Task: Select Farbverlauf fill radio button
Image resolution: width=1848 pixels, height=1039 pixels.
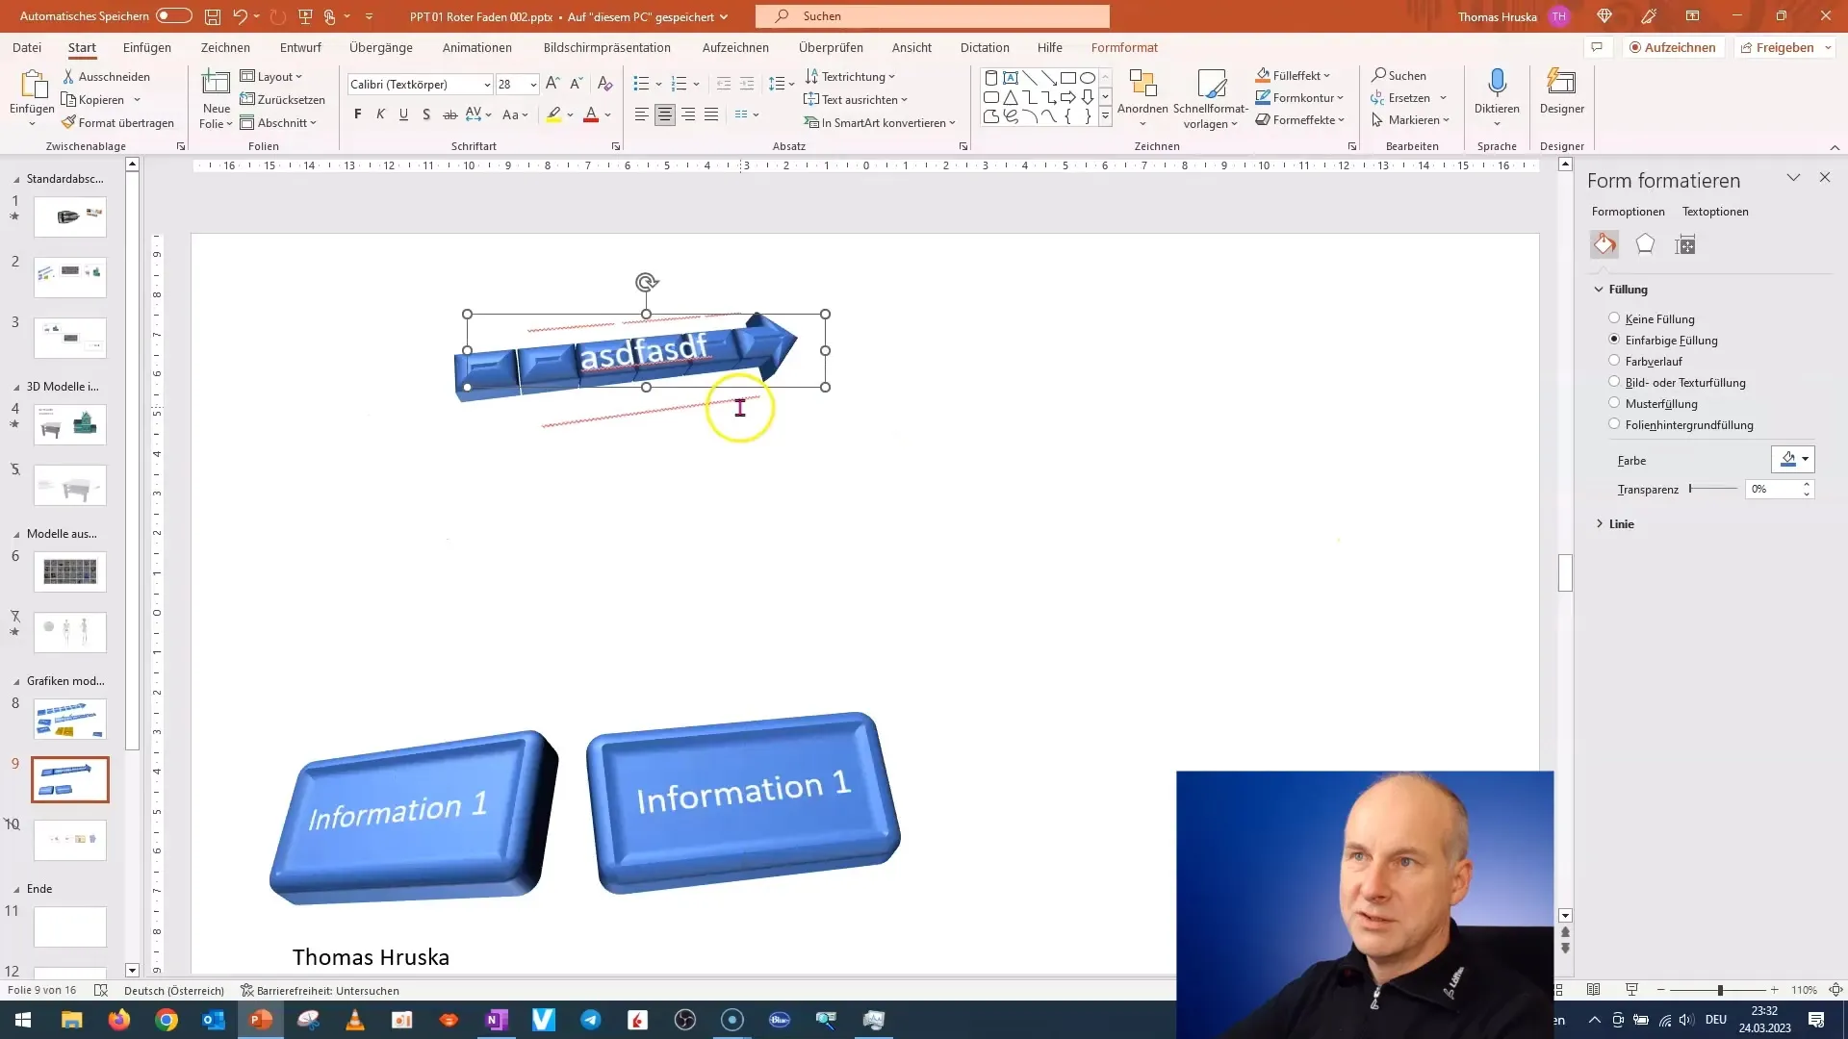Action: coord(1614,361)
